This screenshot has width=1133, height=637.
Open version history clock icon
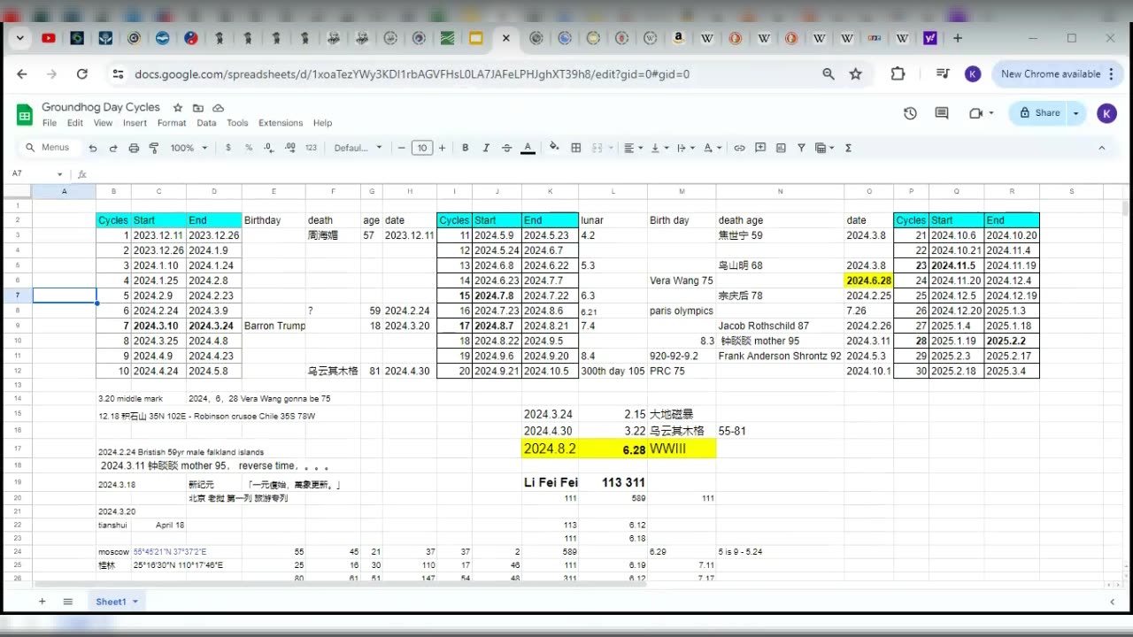(910, 113)
